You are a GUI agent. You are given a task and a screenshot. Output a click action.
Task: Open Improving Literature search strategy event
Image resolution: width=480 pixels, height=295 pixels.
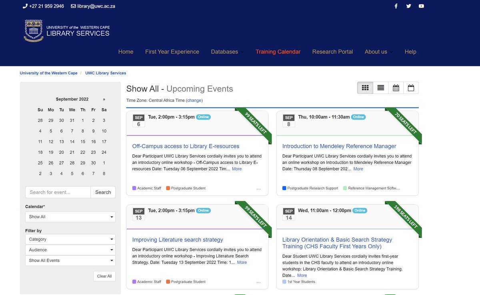[x=178, y=240]
